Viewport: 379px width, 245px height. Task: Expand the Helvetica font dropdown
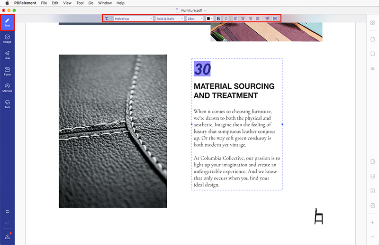[133, 19]
